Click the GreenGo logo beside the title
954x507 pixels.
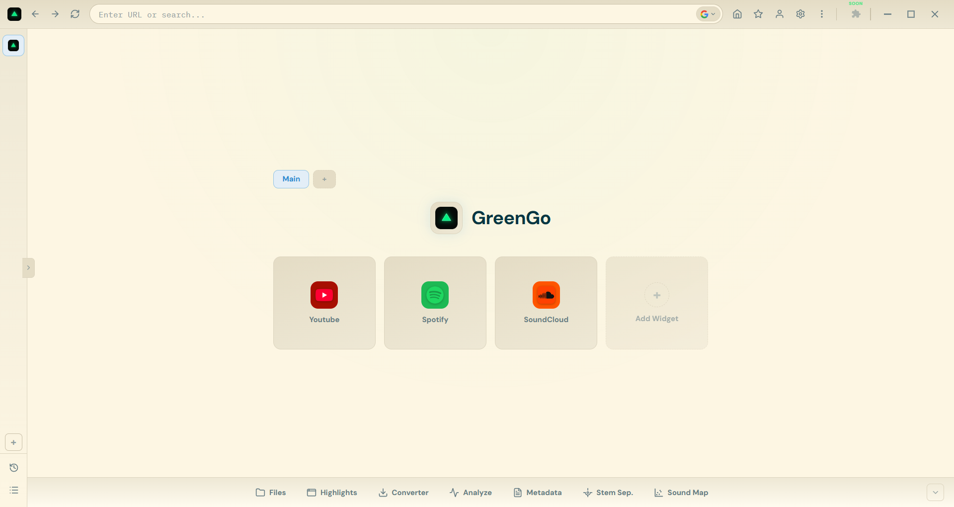click(x=446, y=218)
